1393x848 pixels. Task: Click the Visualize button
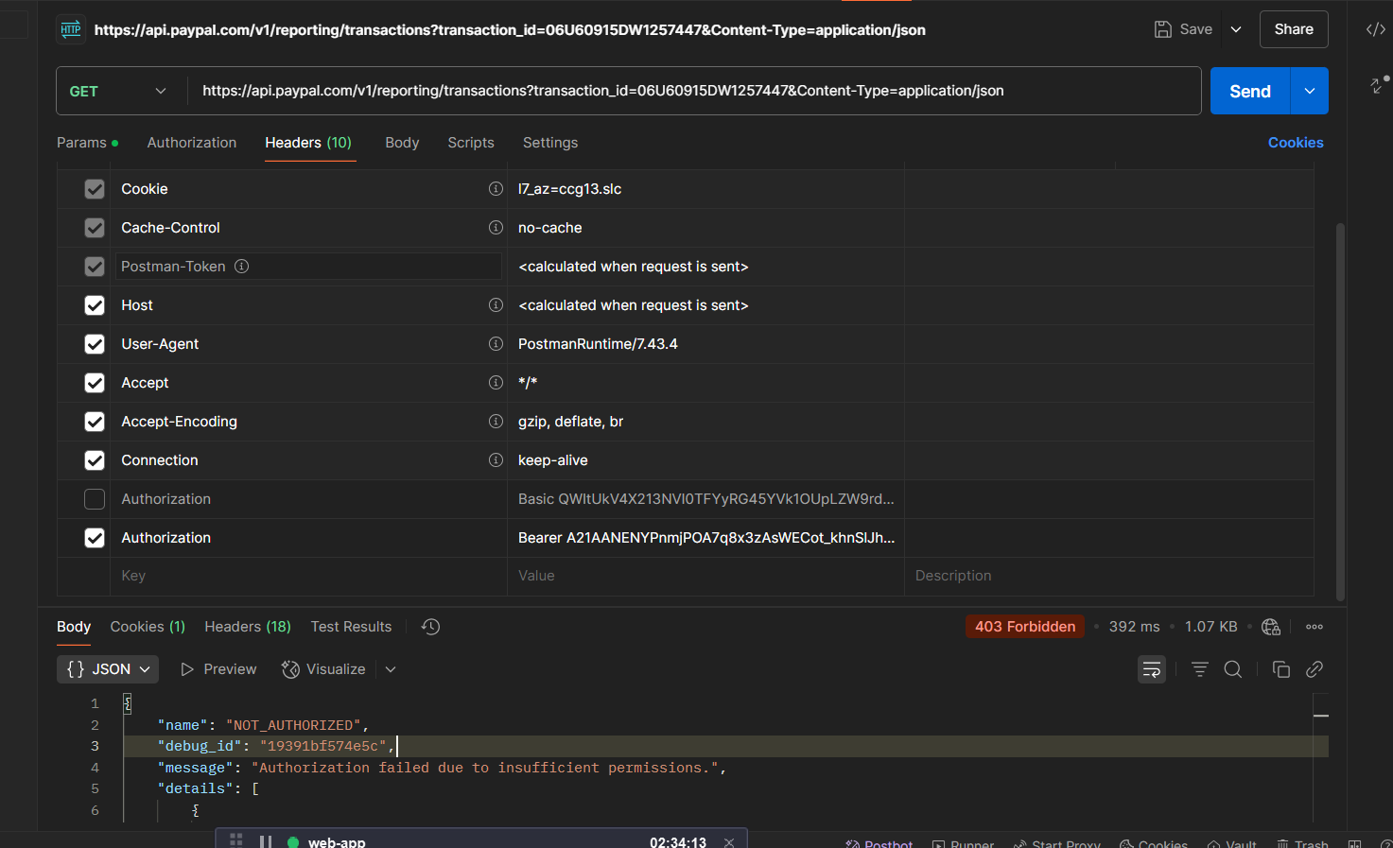(x=323, y=669)
